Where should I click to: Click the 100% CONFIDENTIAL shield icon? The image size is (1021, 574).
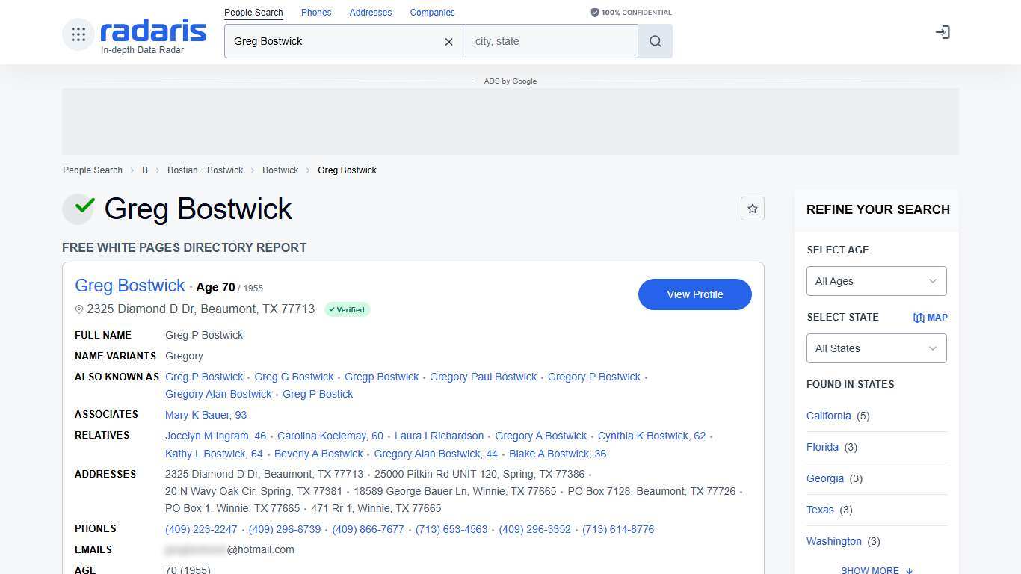(594, 12)
